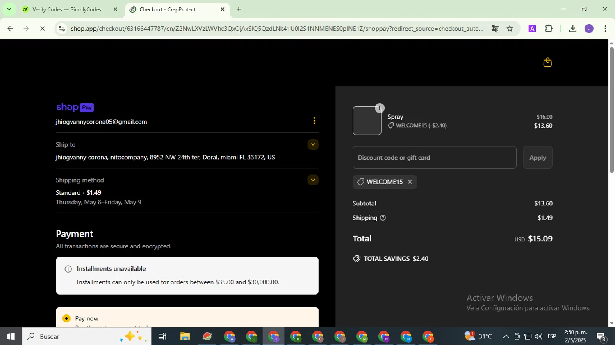615x345 pixels.
Task: Select the Pay now radio option
Action: [66, 318]
